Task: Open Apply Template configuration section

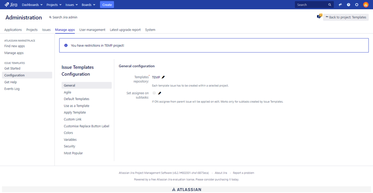Action: tap(75, 112)
